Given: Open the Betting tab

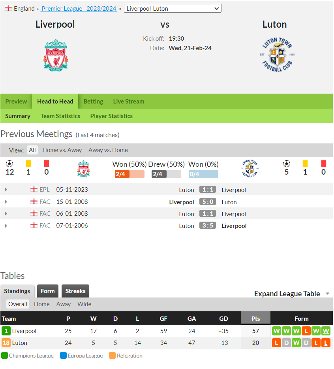Looking at the screenshot, I should 94,102.
